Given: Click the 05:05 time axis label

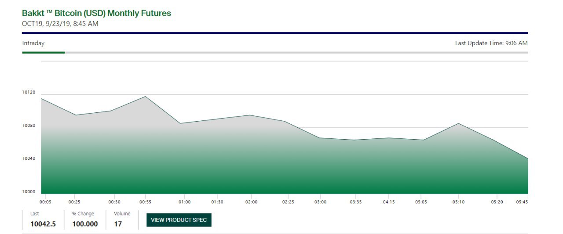Looking at the screenshot, I should [421, 202].
